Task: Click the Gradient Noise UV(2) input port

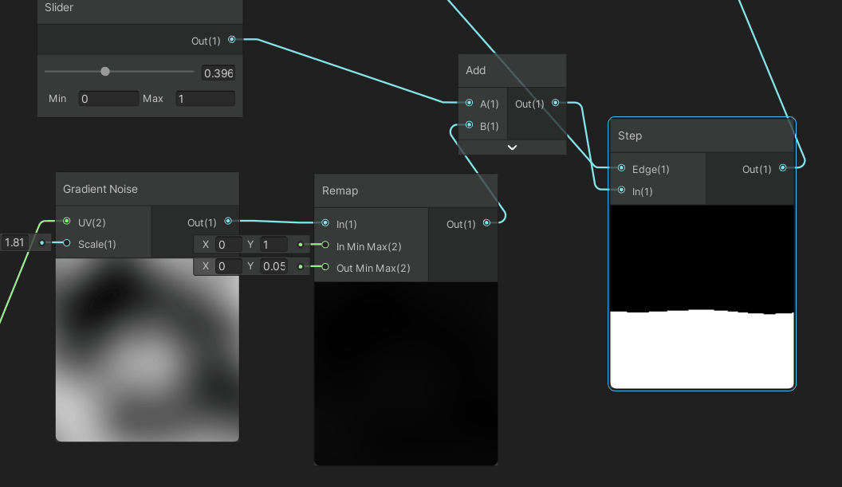Action: (67, 222)
